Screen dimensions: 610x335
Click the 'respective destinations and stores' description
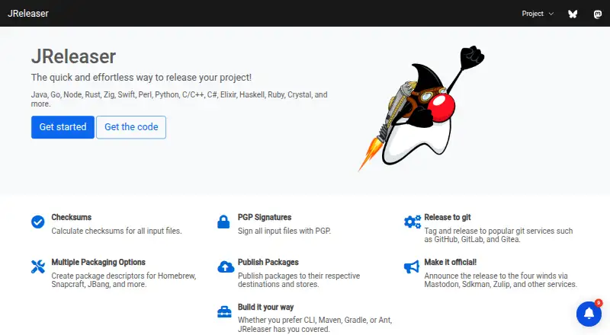tap(299, 280)
